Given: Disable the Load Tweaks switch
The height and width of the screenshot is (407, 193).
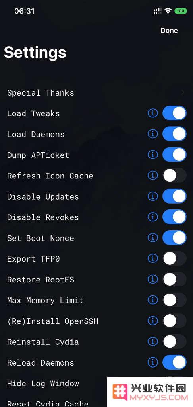Looking at the screenshot, I should (174, 113).
